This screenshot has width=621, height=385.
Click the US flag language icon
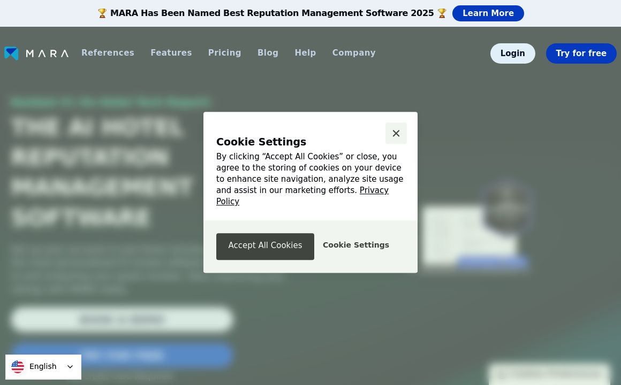(18, 367)
